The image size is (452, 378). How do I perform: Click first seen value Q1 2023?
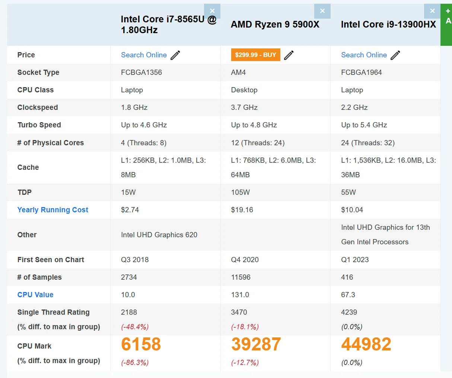pyautogui.click(x=355, y=260)
